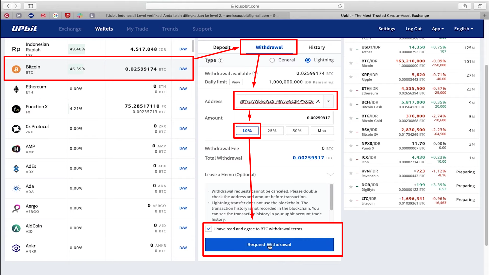Collapse the Leave a Memo section
This screenshot has height=275, width=489.
tap(330, 174)
